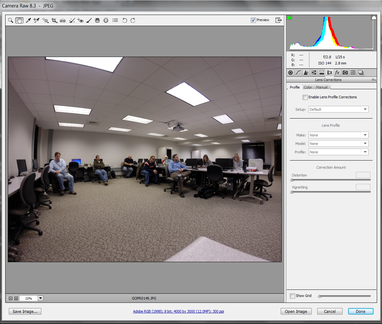Click the GOPR0149.JPG file name
382x324 pixels.
pos(144,298)
